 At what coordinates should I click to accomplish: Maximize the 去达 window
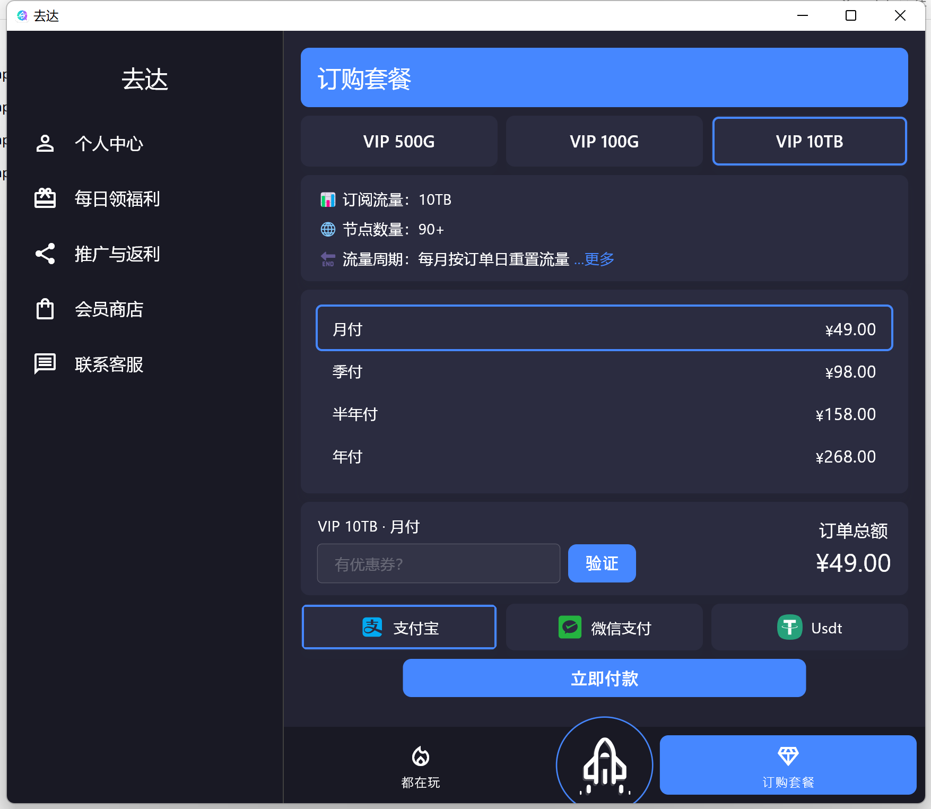tap(851, 15)
